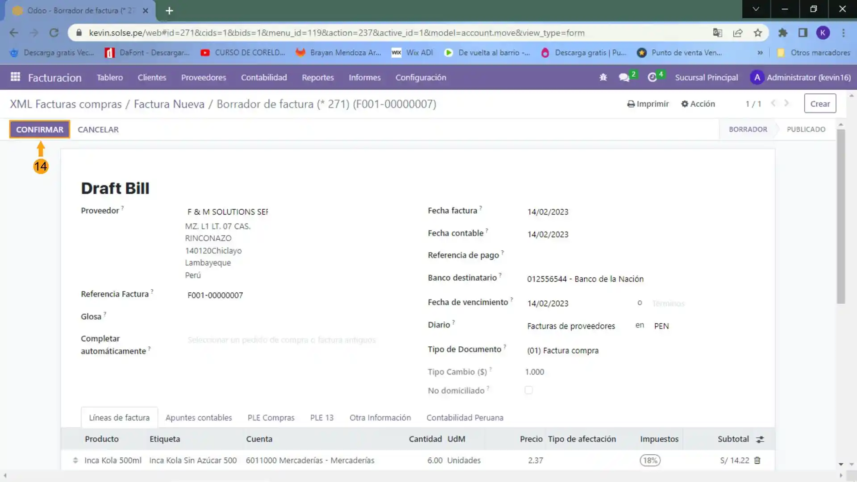
Task: Click the Administrator avatar icon
Action: click(x=757, y=77)
